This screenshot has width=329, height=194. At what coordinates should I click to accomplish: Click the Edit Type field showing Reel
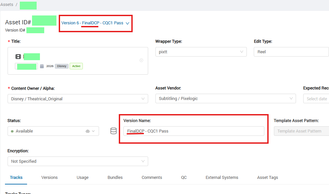(291, 52)
